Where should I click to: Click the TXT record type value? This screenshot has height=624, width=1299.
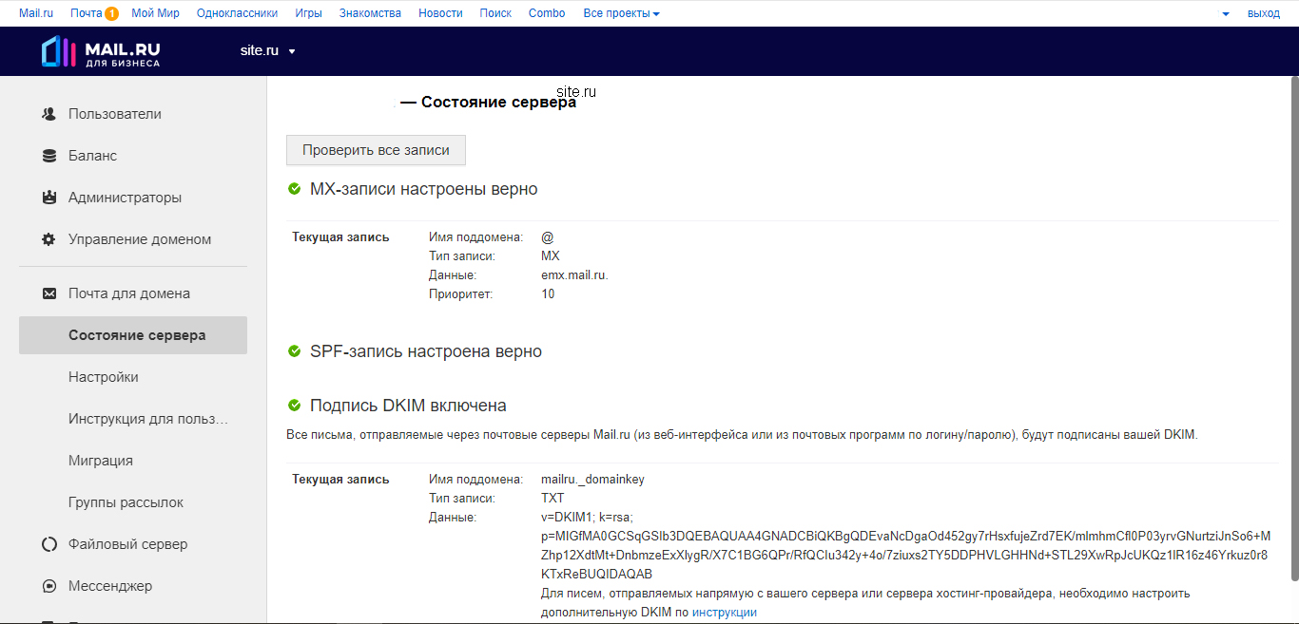click(x=553, y=499)
